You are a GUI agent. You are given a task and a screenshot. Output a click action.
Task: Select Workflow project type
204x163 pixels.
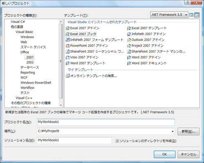coord(27,88)
